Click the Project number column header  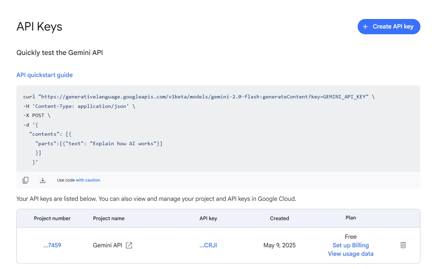52,218
